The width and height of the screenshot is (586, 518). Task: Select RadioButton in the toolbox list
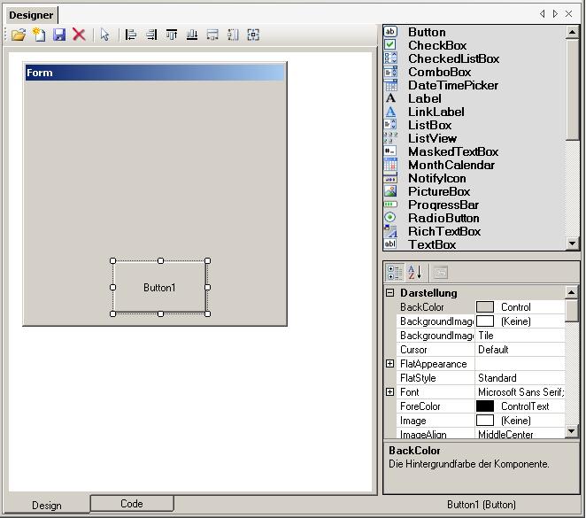[x=443, y=218]
